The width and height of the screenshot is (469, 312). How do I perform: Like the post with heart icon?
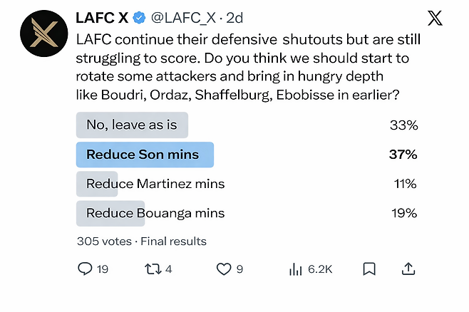pyautogui.click(x=224, y=269)
